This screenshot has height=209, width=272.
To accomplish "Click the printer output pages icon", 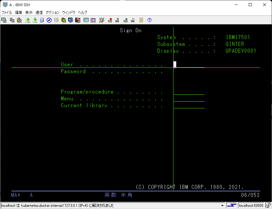I will tap(56, 20).
